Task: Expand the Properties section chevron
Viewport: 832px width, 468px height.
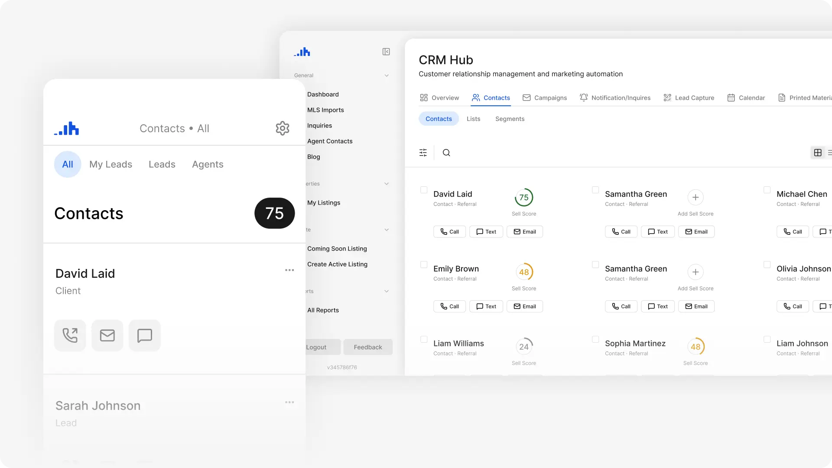Action: (x=387, y=183)
